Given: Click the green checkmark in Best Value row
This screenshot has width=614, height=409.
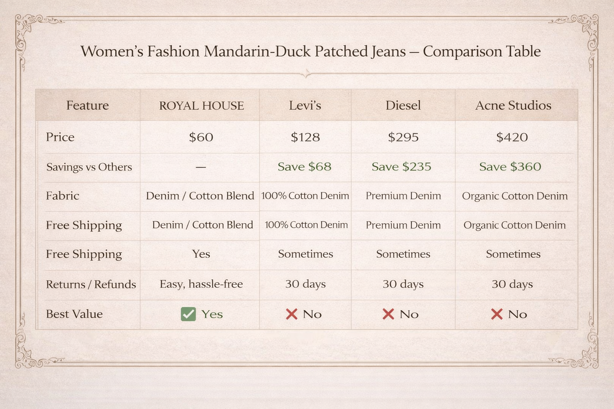Looking at the screenshot, I should pos(188,314).
